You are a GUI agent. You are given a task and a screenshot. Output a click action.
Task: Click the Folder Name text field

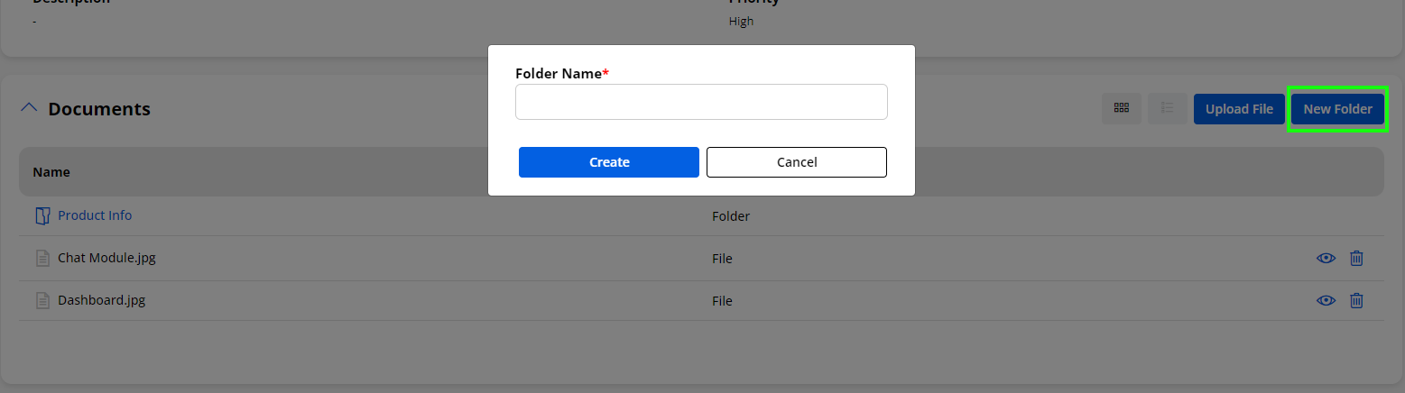(701, 102)
